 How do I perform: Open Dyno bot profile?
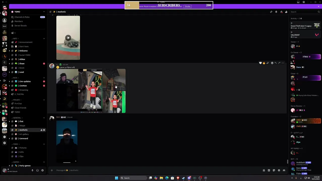[x=305, y=169]
